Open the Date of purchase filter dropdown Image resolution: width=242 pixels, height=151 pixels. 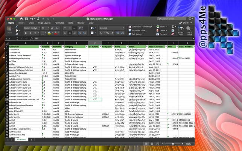coord(166,47)
